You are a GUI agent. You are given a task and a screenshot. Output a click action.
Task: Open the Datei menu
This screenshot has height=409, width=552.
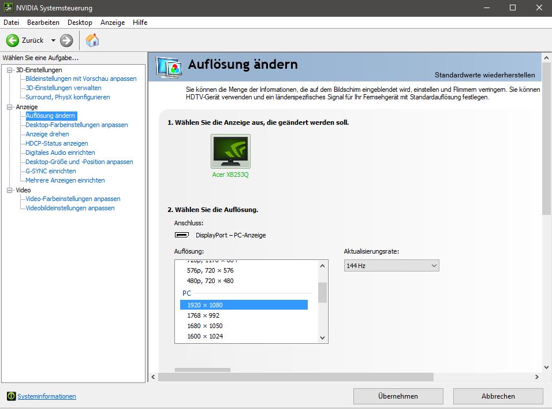12,23
